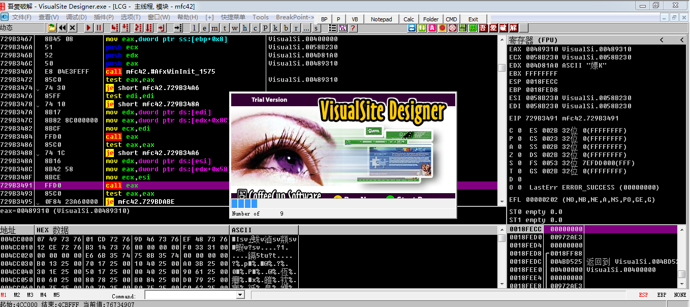
Task: Select memory bookmark M2
Action: [x=17, y=295]
